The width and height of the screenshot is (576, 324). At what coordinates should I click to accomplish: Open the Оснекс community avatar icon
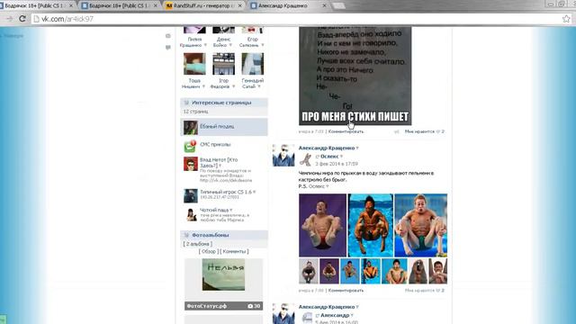pos(305,160)
